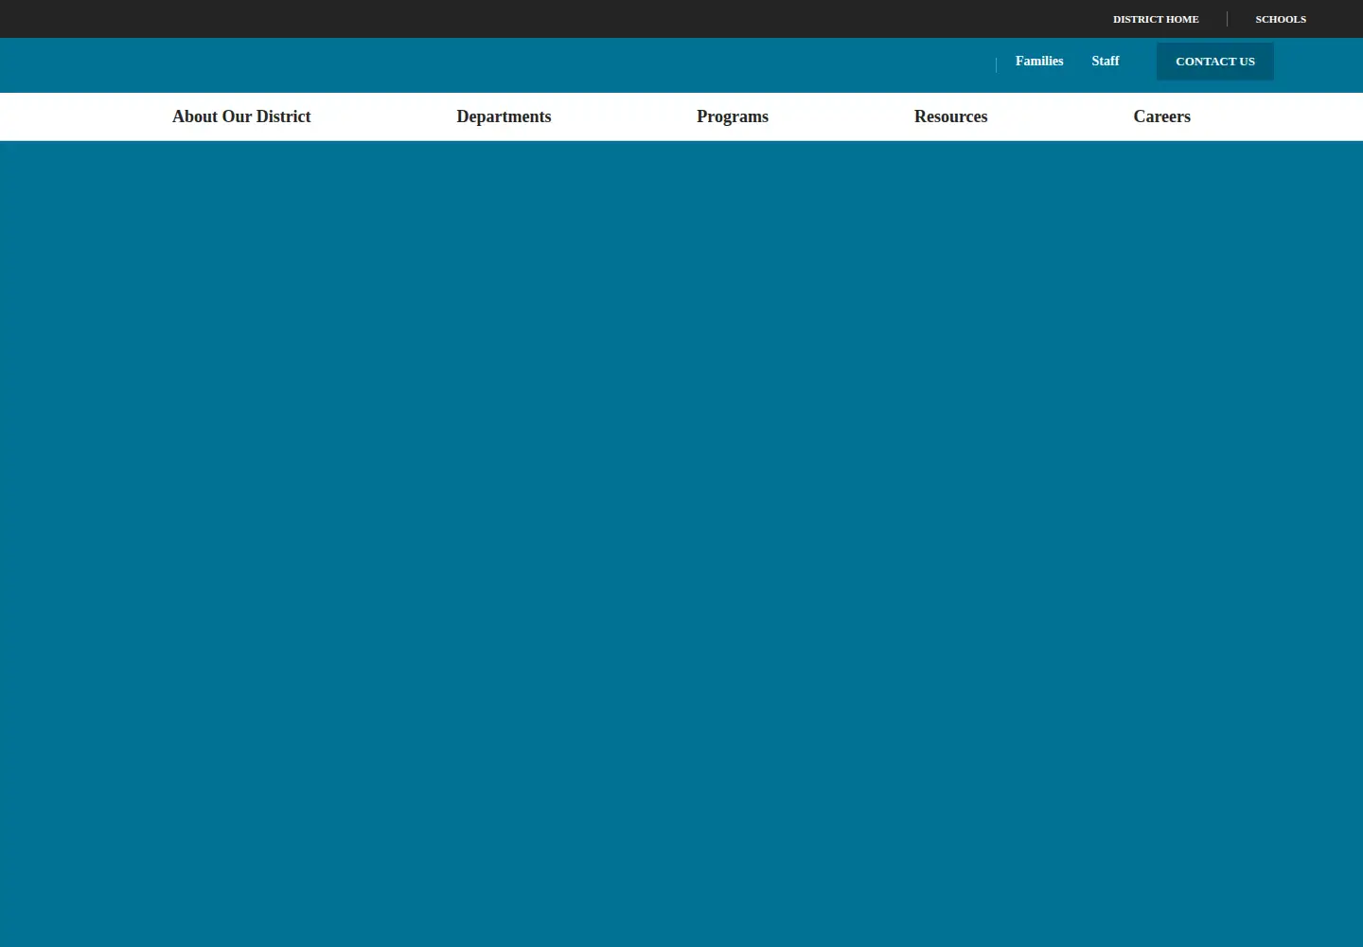Open the Families page
This screenshot has width=1363, height=947.
[x=1039, y=61]
